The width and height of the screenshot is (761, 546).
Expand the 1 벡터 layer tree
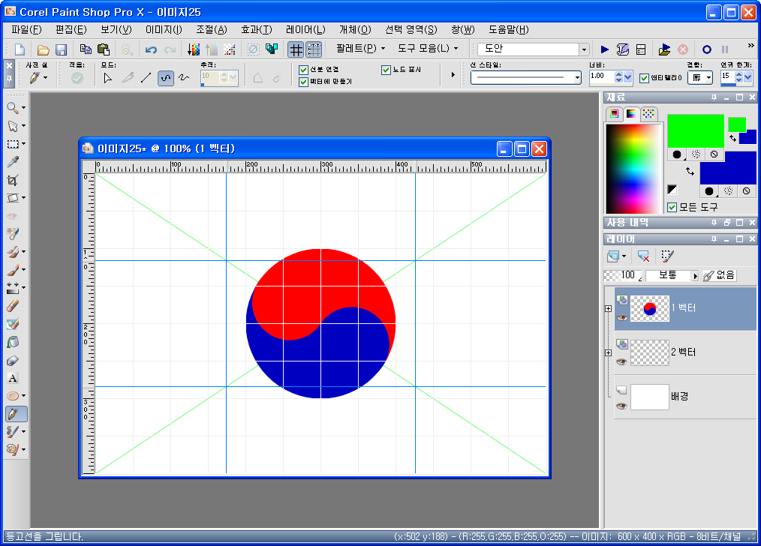(609, 308)
